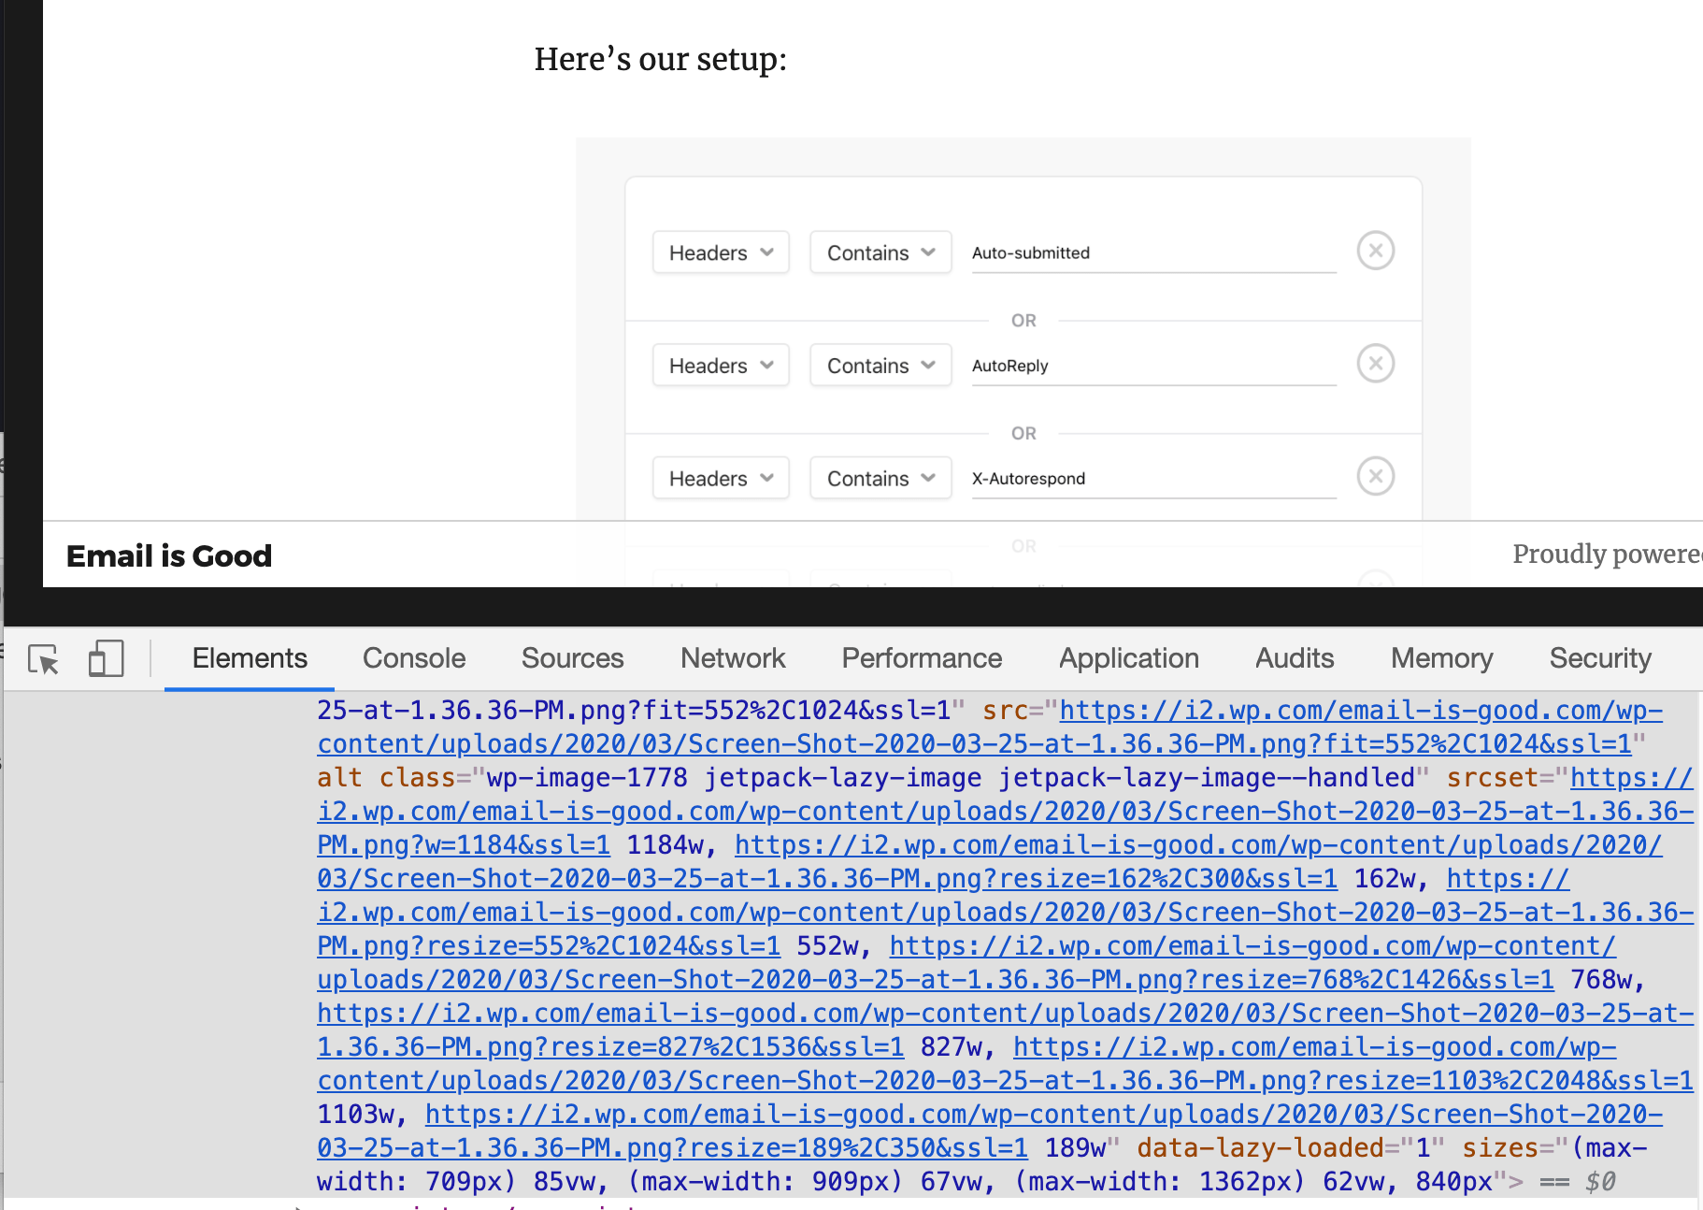Remove the AutoReply rule with X icon
This screenshot has width=1703, height=1210.
[1375, 364]
